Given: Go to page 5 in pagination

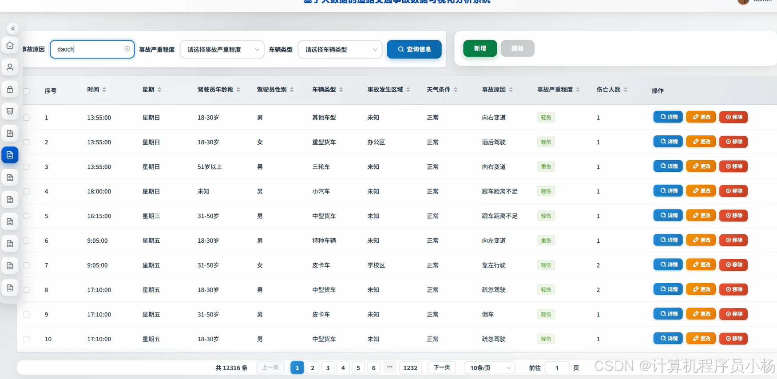Looking at the screenshot, I should coord(358,368).
